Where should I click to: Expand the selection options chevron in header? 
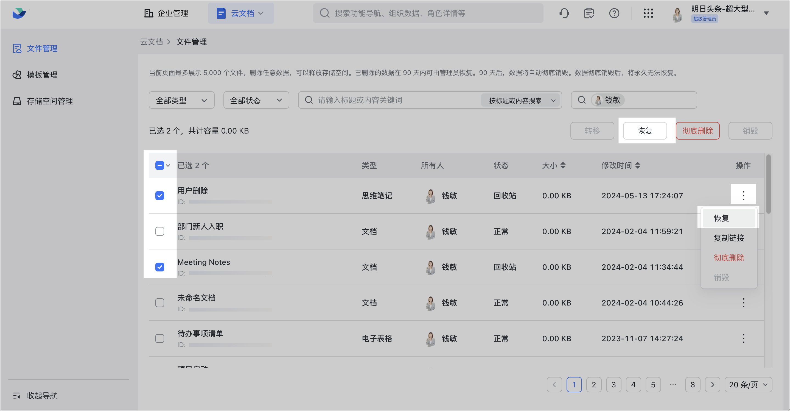coord(168,165)
